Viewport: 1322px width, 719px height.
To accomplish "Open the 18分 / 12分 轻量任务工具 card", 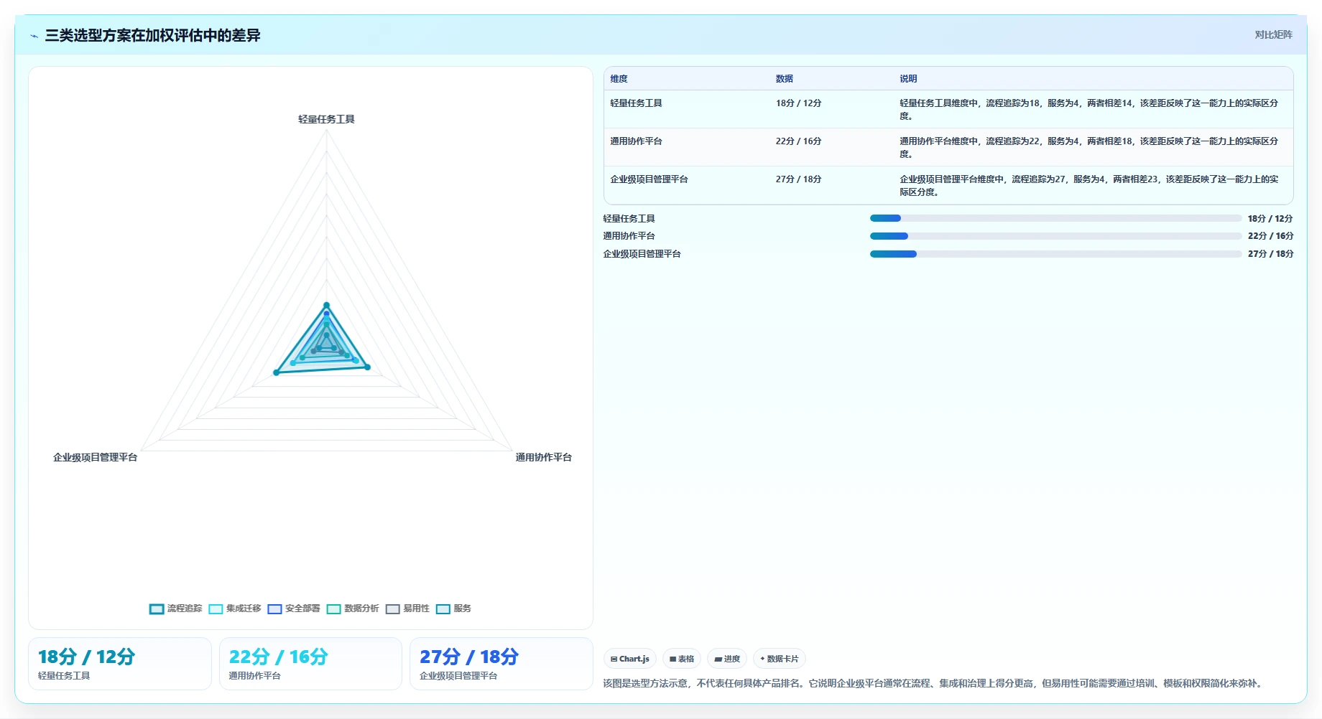I will pyautogui.click(x=120, y=664).
